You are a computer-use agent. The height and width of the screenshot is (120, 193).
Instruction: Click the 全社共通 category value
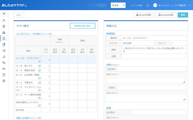127,43
